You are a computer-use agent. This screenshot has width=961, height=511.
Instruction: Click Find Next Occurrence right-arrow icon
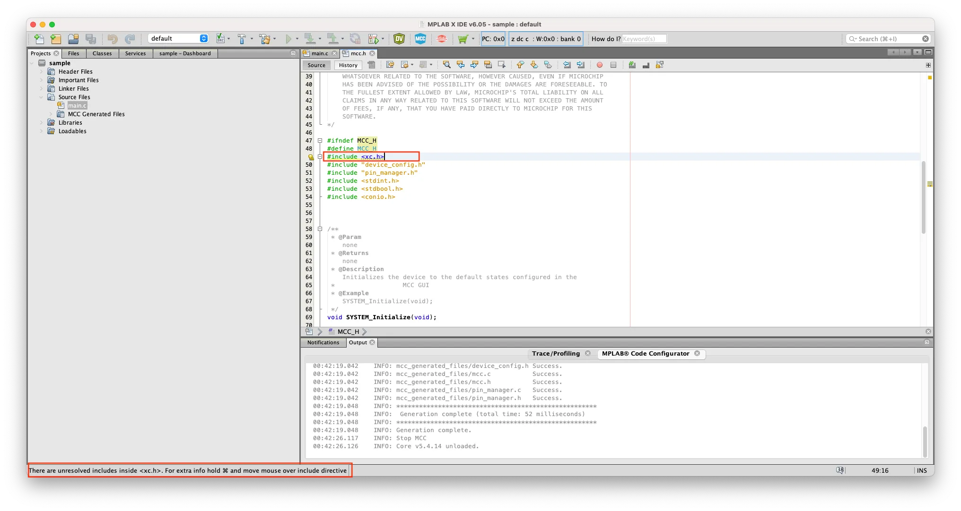coord(474,65)
